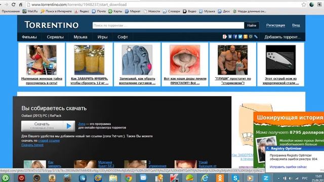Open the blue envelope mail taskbar icon
Image resolution: width=324 pixels, height=182 pixels.
[x=143, y=177]
